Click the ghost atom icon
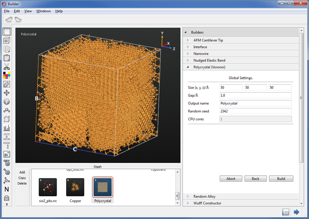The height and width of the screenshot is (219, 309). pos(7,198)
